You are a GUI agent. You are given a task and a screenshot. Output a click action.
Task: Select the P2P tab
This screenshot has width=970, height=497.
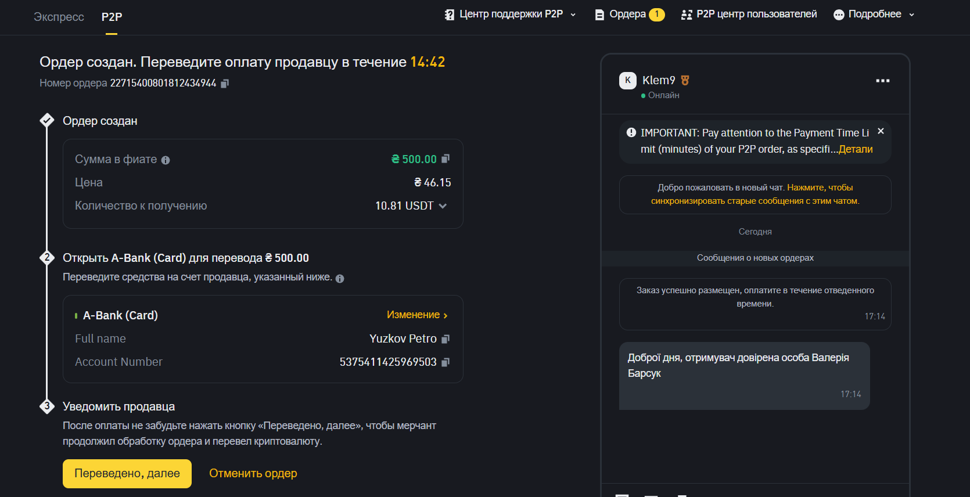[112, 17]
